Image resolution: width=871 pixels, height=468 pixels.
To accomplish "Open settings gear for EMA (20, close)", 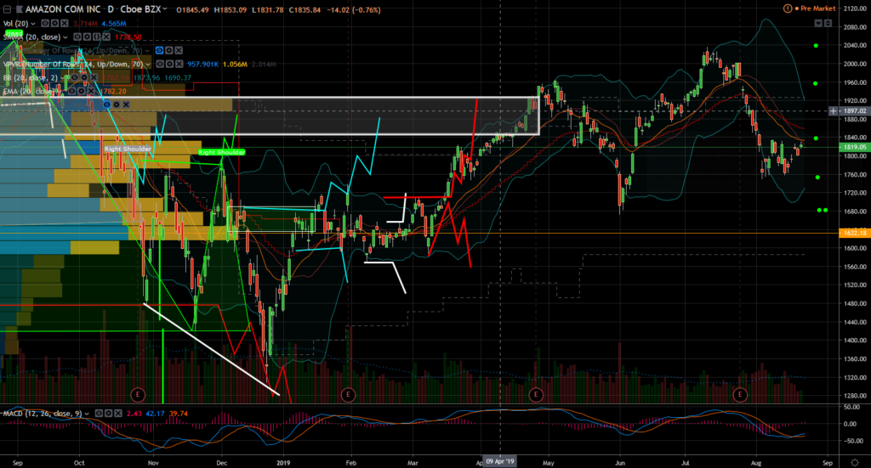I will coord(81,91).
